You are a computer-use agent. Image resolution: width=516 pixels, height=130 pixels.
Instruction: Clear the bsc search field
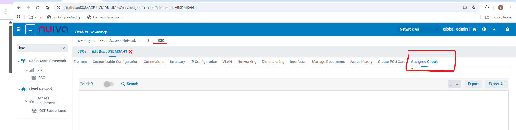click(64, 48)
